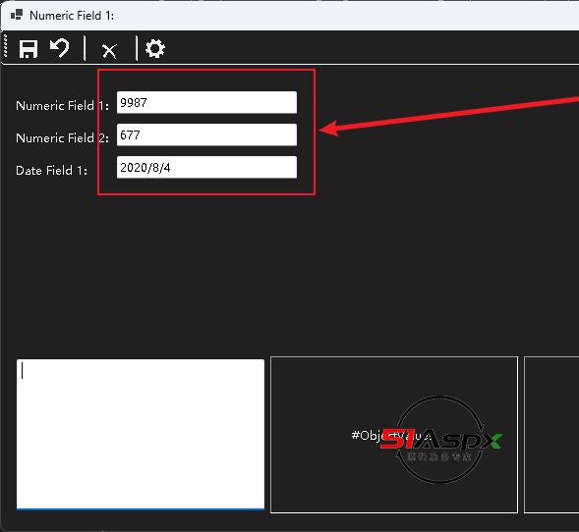Click the separator between Undo and X icons
This screenshot has width=579, height=532.
pos(85,48)
